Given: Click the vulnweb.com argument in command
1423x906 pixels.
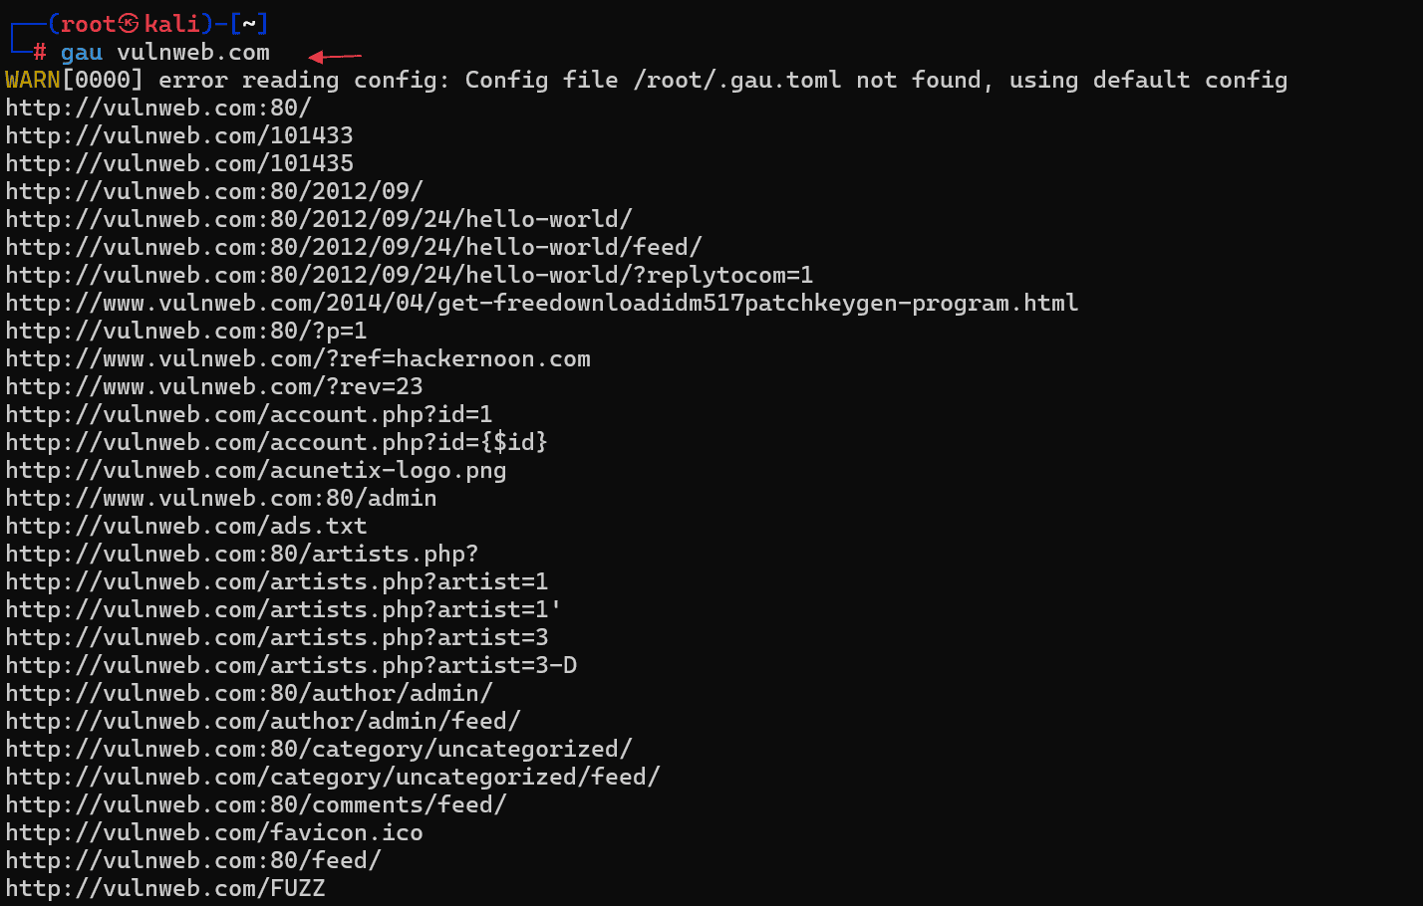Looking at the screenshot, I should pyautogui.click(x=193, y=52).
